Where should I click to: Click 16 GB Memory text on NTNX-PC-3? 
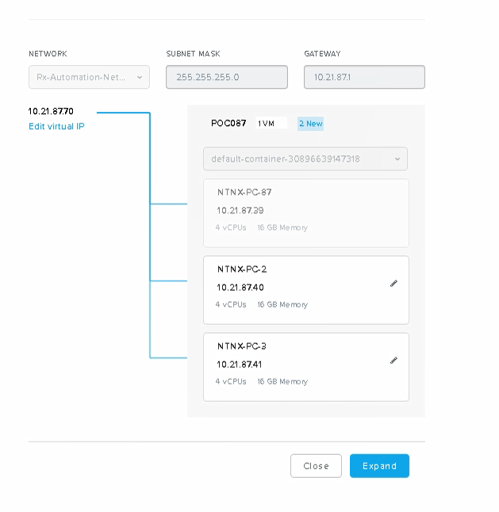point(282,382)
